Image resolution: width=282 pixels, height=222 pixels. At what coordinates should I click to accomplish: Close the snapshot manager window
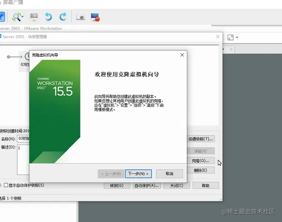(217, 37)
